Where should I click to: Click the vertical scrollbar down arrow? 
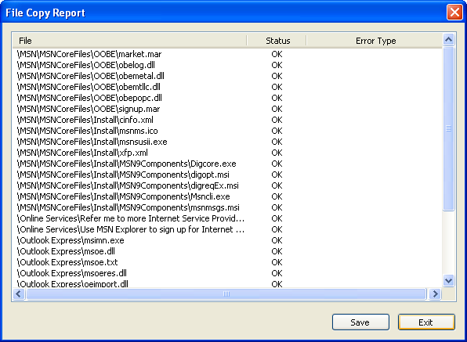[448, 280]
